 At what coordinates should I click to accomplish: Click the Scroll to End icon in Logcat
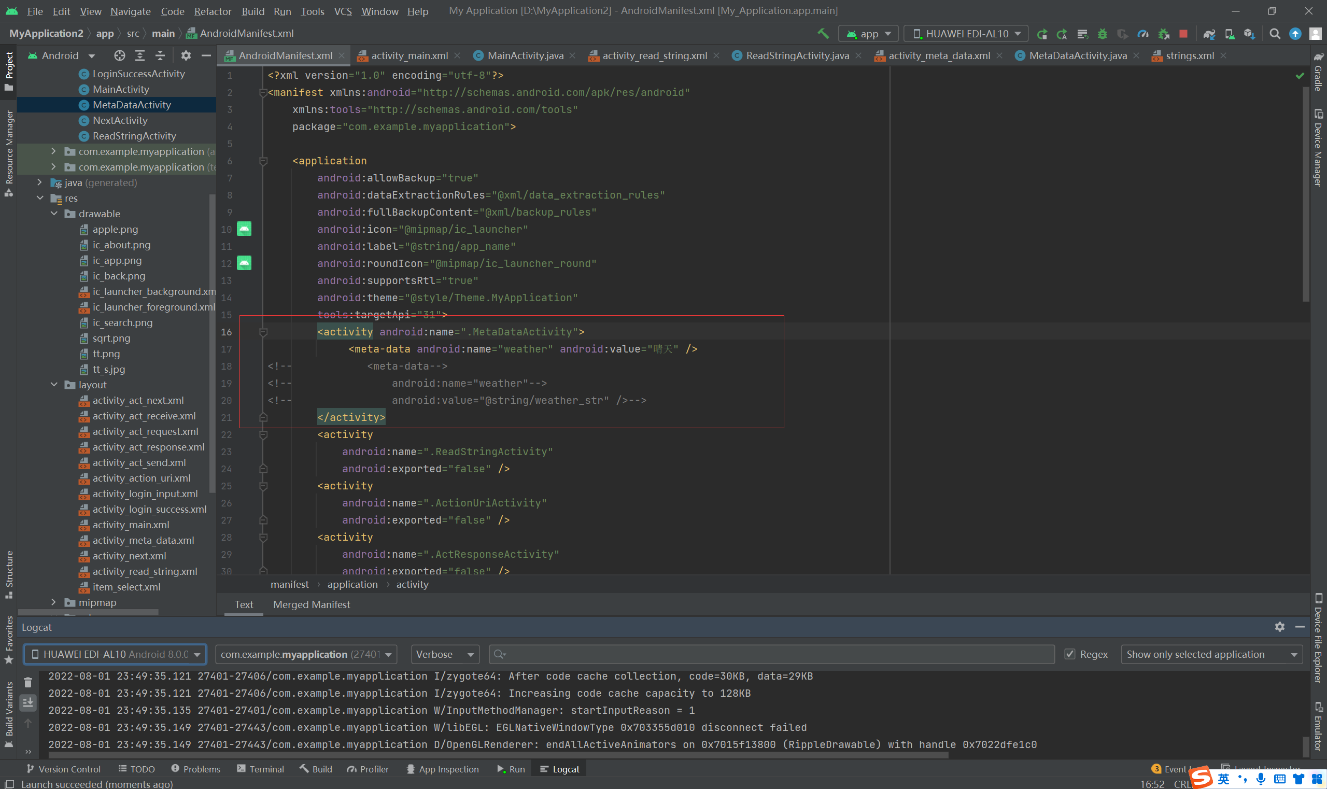tap(28, 702)
